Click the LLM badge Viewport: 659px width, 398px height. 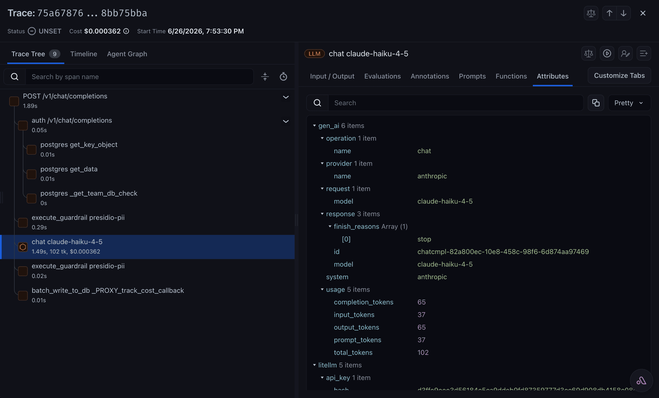point(314,53)
